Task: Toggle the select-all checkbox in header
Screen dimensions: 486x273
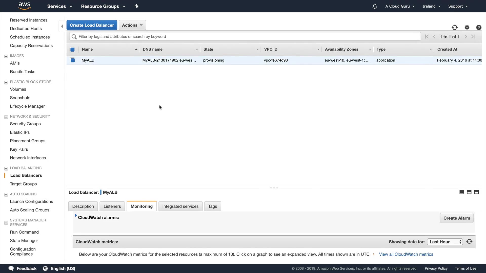Action: 72,49
